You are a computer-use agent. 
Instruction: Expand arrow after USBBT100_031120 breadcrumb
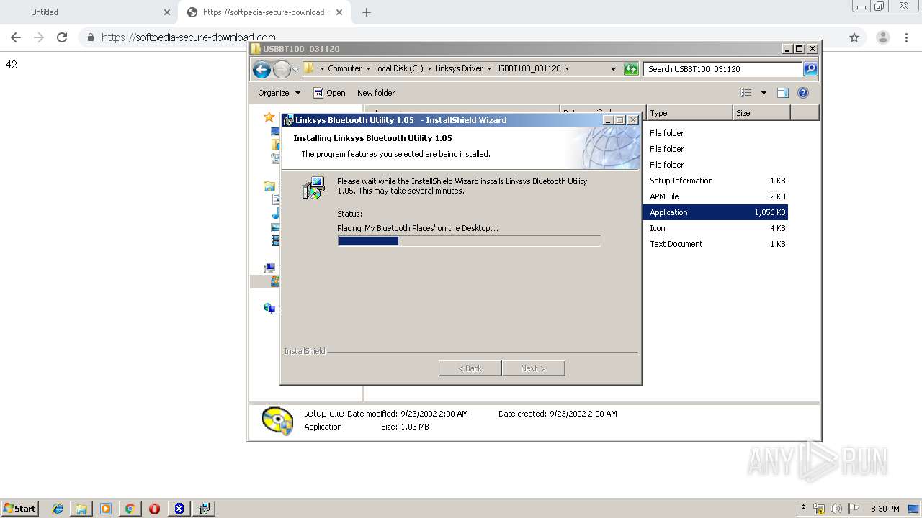point(567,69)
